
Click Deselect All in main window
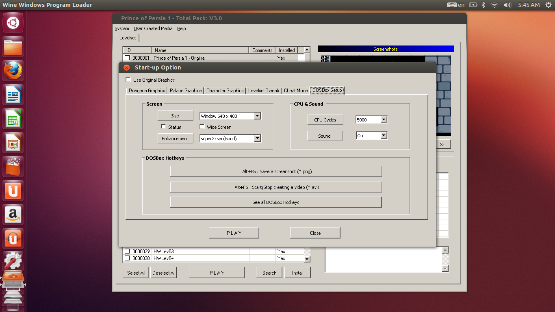164,273
